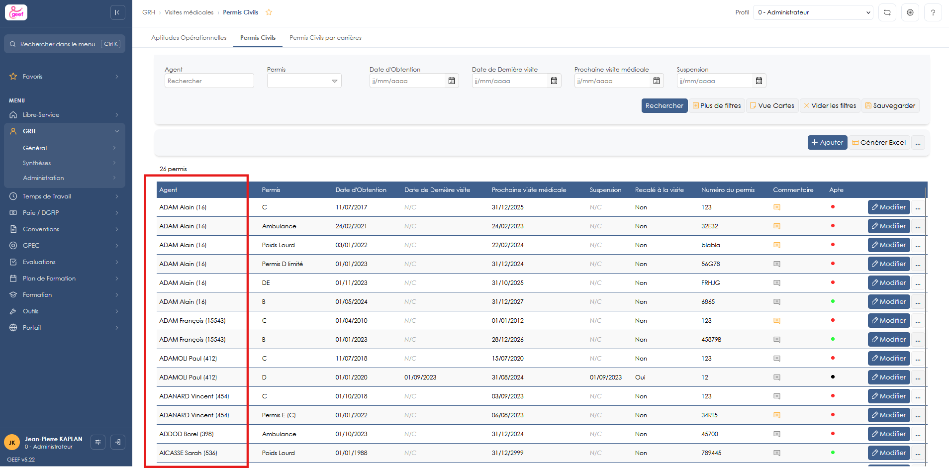This screenshot has height=468, width=949.
Task: Click logout icon beside Jean-Pierre KAPLAN
Action: (118, 442)
